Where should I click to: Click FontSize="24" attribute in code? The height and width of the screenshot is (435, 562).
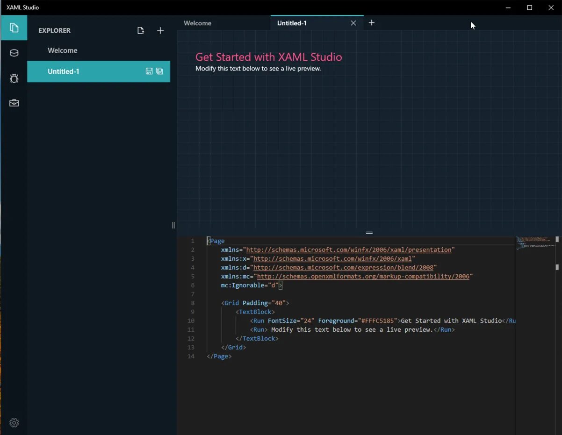click(291, 321)
